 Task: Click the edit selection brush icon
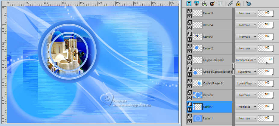click(x=212, y=3)
